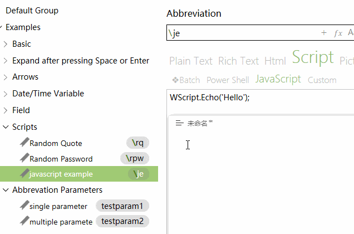Click the plus icon in abbreviation field
Screen dimensions: 354x234
pyautogui.click(x=324, y=33)
